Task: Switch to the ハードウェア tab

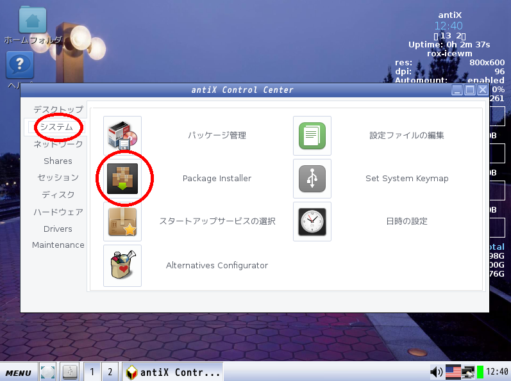Action: coord(58,212)
